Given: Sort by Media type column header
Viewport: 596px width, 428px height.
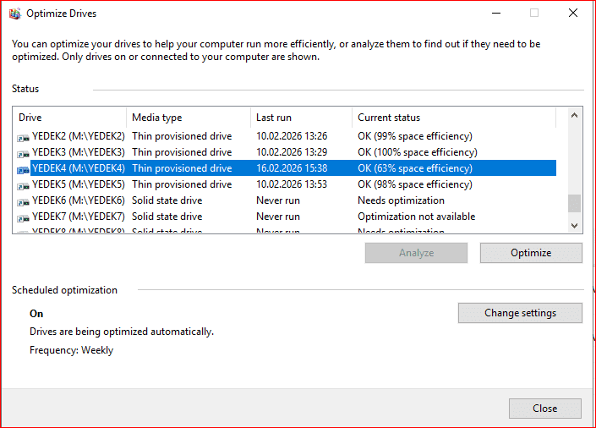Looking at the screenshot, I should tap(188, 118).
